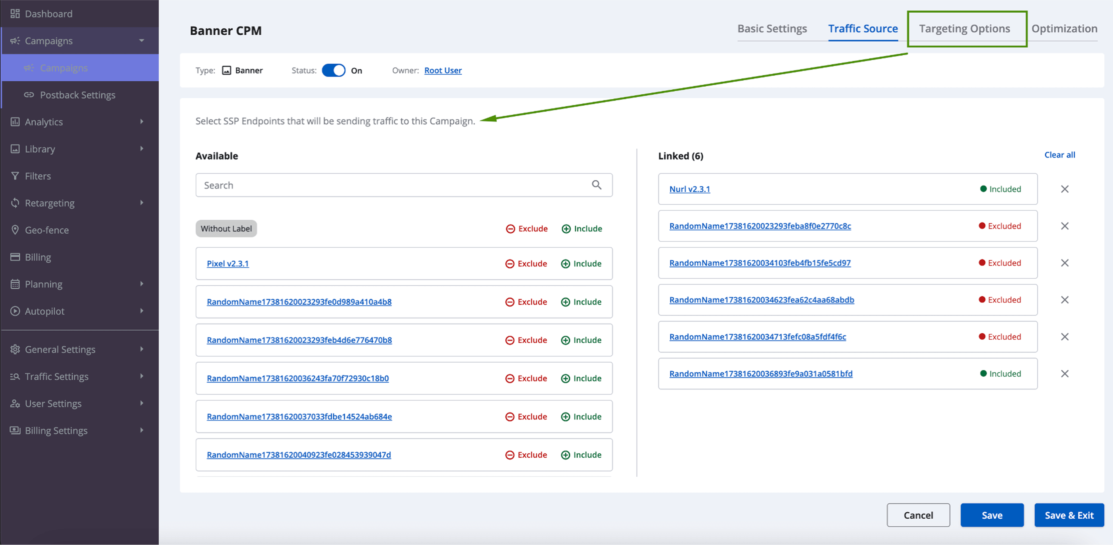Click the Cancel button
Image resolution: width=1113 pixels, height=545 pixels.
tap(918, 515)
